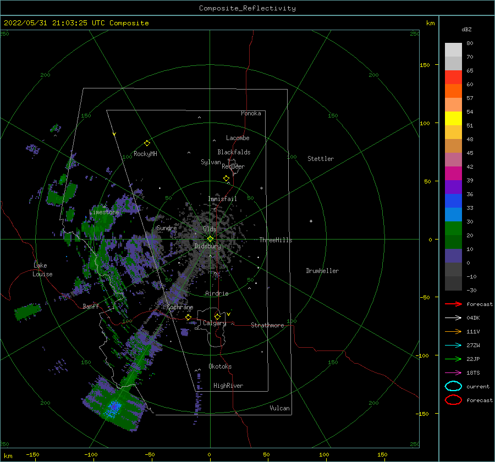The width and height of the screenshot is (495, 462).
Task: Click the Sundre label on map
Action: 167,227
